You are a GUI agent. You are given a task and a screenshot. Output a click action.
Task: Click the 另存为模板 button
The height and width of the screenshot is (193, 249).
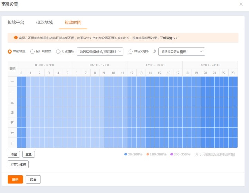pos(18,164)
